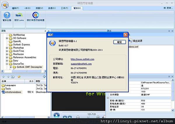Sort file list by name column header
The height and width of the screenshot is (124, 175).
(13, 81)
